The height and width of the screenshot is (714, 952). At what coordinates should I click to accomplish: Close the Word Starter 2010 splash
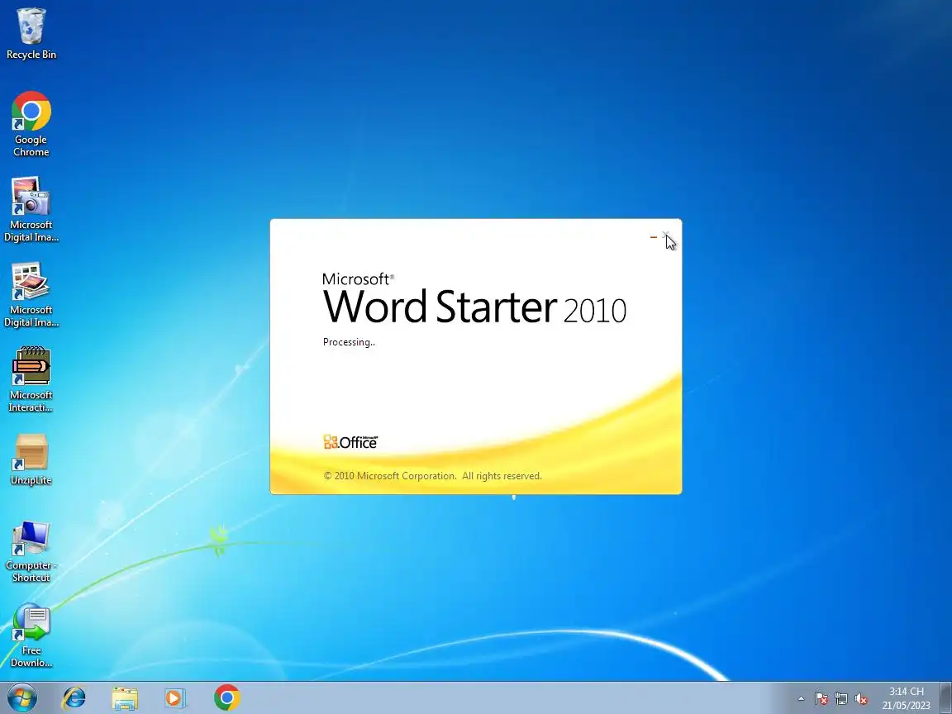pos(666,236)
